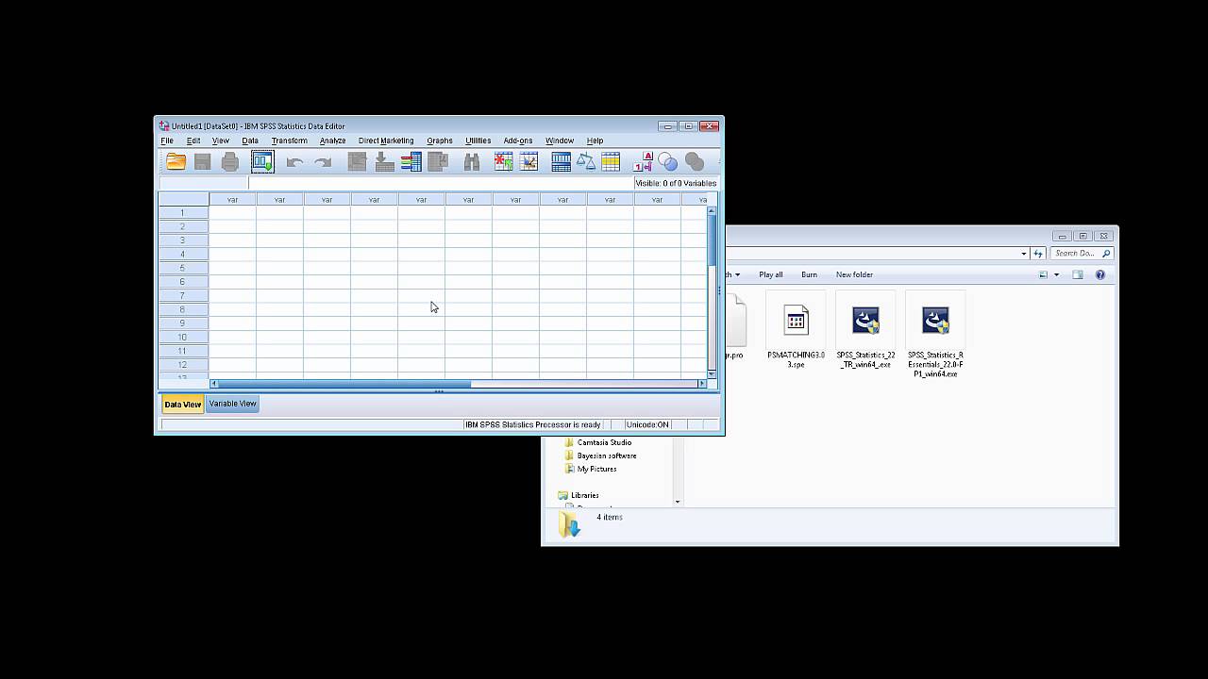
Task: Click the Select cases icon
Action: click(x=611, y=162)
